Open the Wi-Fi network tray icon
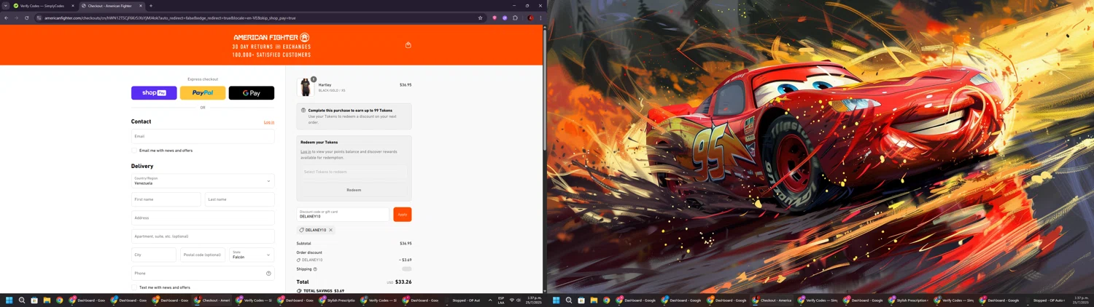Viewport: 1094px width, 307px height. 512,300
